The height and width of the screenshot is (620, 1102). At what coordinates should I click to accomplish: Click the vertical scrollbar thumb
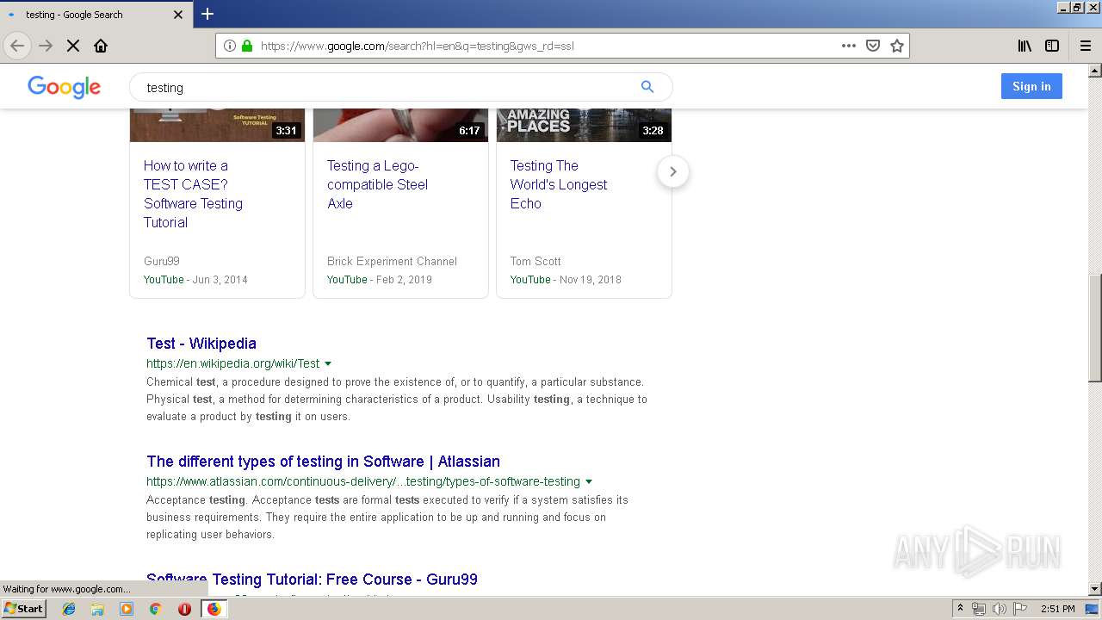pos(1094,327)
